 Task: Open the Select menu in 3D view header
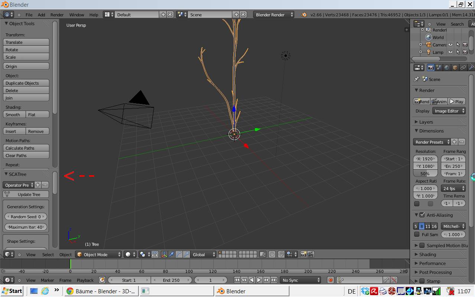point(48,254)
